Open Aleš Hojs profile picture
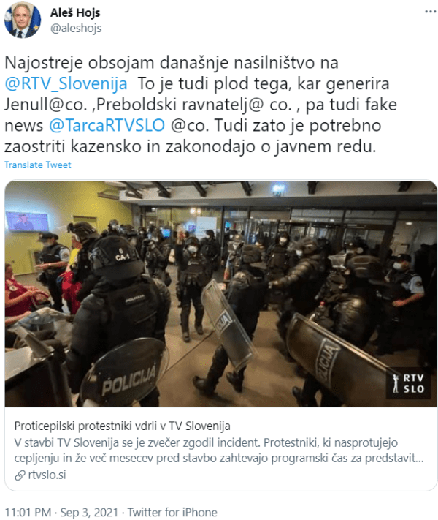The width and height of the screenshot is (438, 520). click(x=23, y=20)
